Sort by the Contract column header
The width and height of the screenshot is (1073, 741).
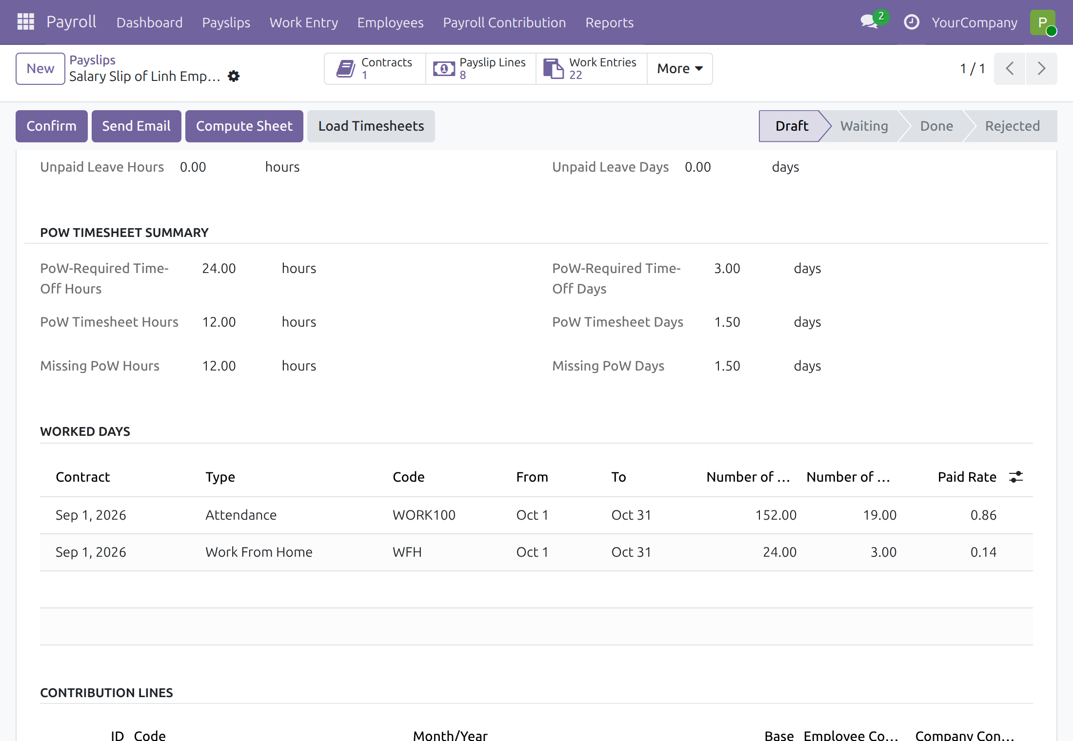pos(83,477)
